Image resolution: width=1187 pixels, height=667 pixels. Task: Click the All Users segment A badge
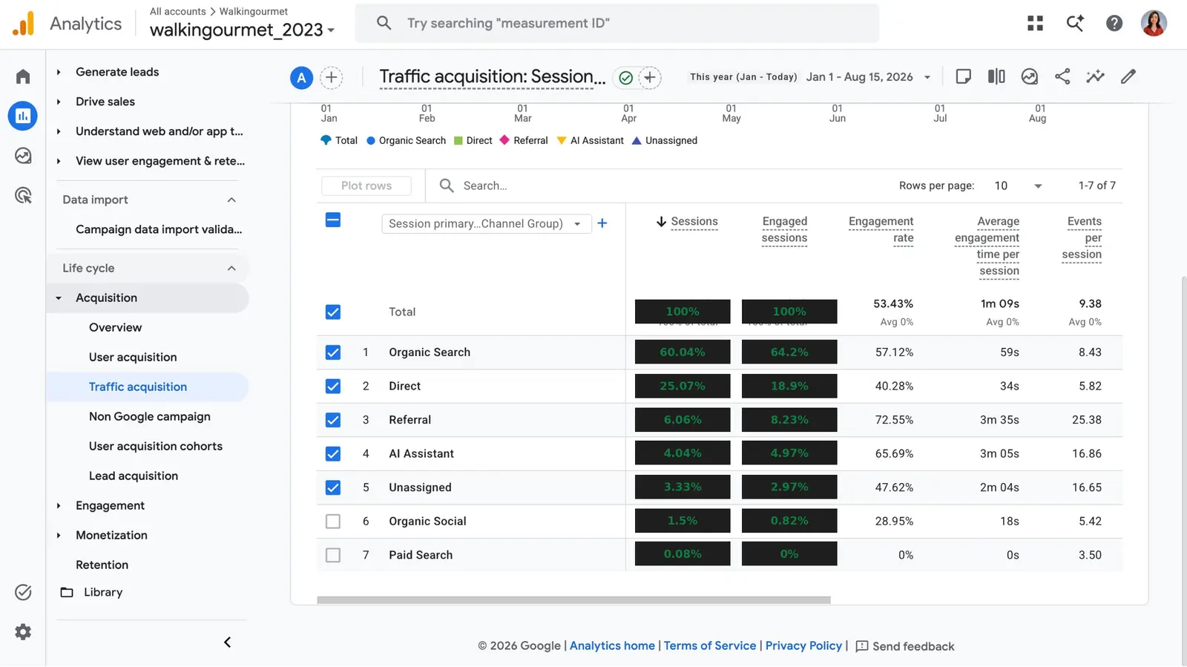301,77
